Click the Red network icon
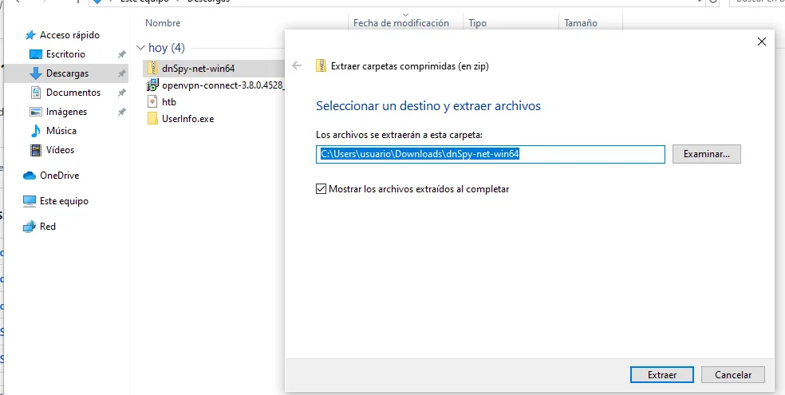 click(x=30, y=227)
